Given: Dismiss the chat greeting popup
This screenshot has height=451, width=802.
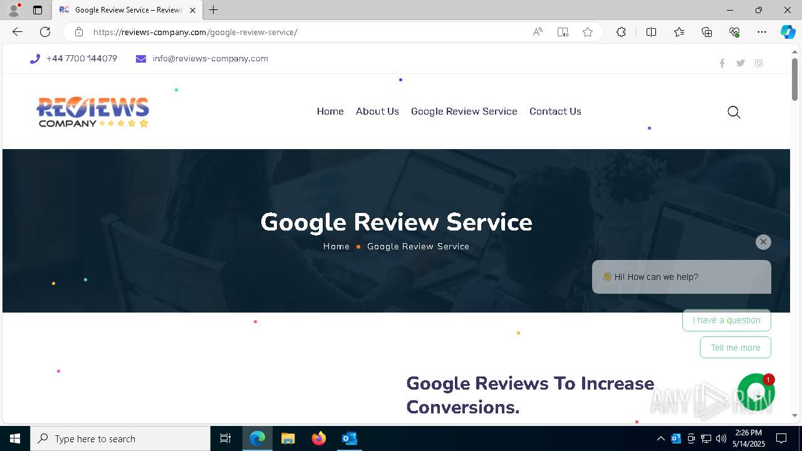Looking at the screenshot, I should (x=763, y=242).
